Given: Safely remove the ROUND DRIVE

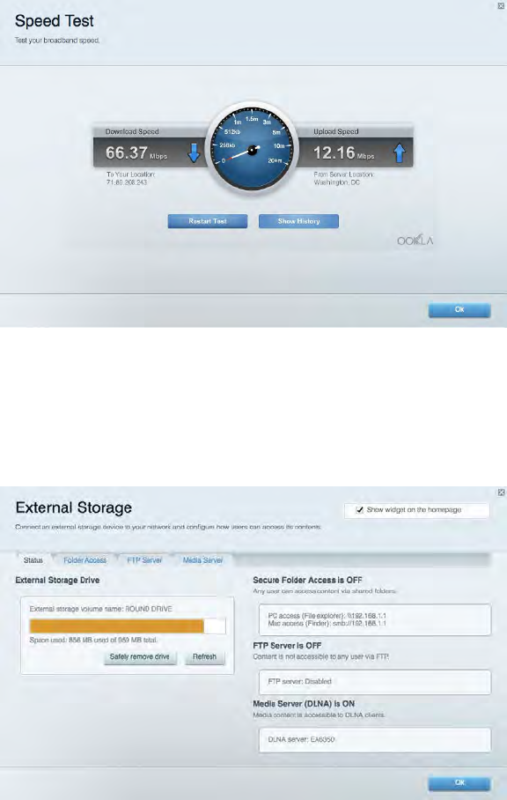Looking at the screenshot, I should (139, 656).
